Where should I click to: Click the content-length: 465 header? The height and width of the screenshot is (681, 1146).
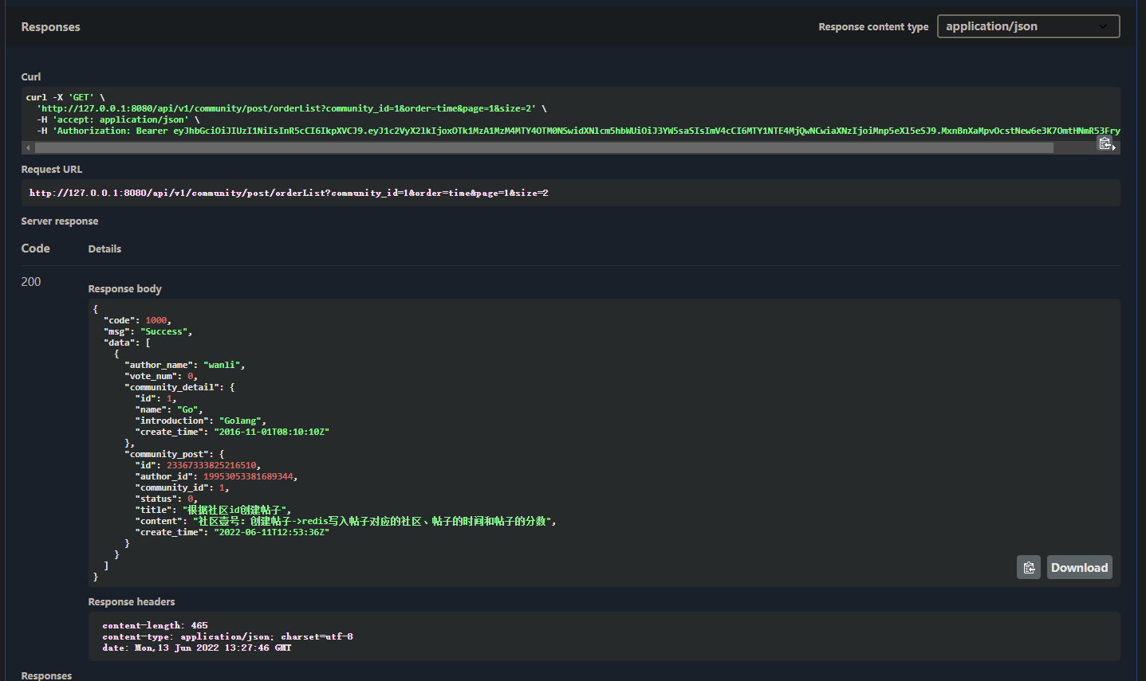click(155, 625)
